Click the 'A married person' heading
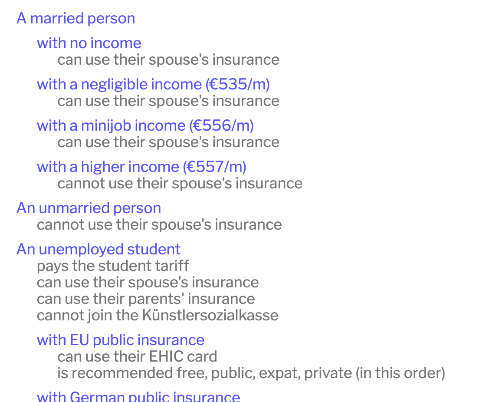 coord(76,18)
